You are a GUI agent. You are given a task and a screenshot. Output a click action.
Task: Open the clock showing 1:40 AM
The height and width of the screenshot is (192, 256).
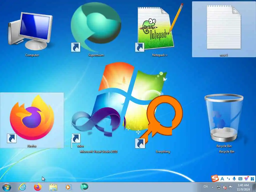click(243, 187)
